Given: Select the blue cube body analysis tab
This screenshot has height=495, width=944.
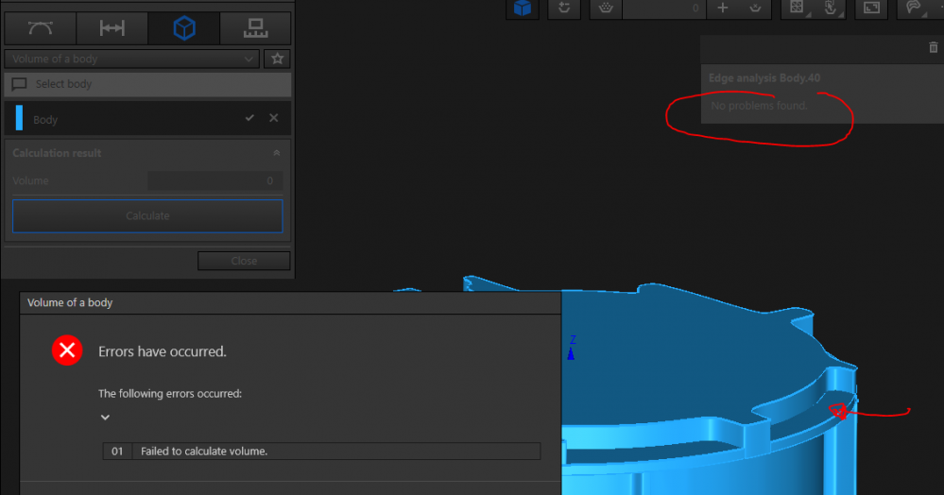Looking at the screenshot, I should coord(183,29).
